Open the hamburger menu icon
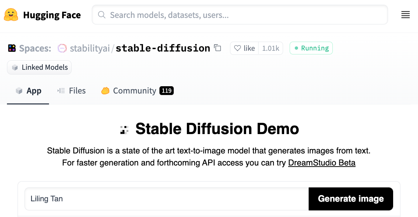 [x=406, y=15]
